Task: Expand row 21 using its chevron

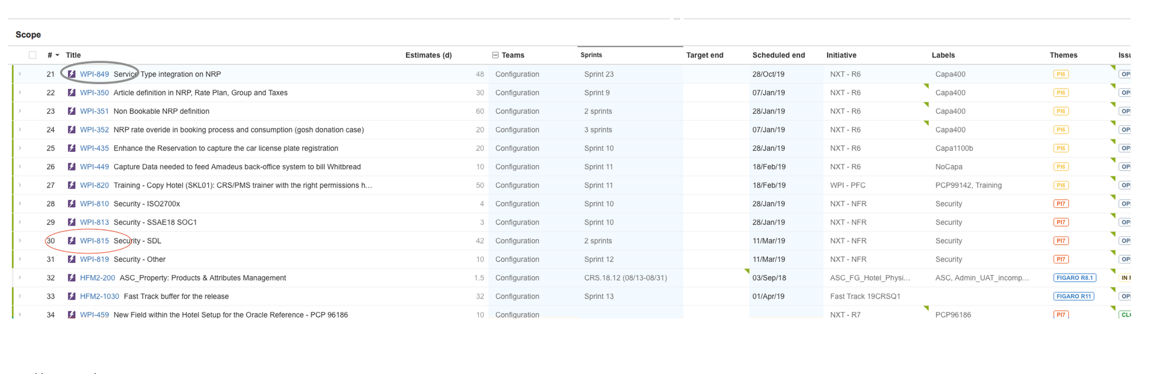Action: (20, 74)
